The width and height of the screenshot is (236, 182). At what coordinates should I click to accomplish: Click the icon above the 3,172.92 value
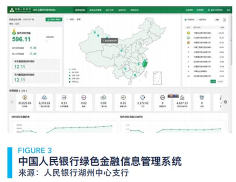point(143,98)
